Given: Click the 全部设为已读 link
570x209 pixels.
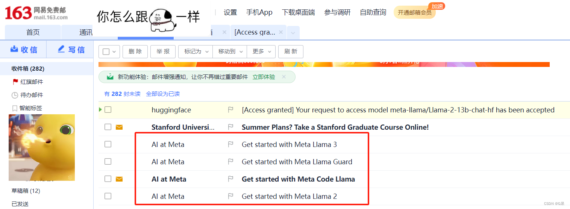Looking at the screenshot, I should [163, 94].
